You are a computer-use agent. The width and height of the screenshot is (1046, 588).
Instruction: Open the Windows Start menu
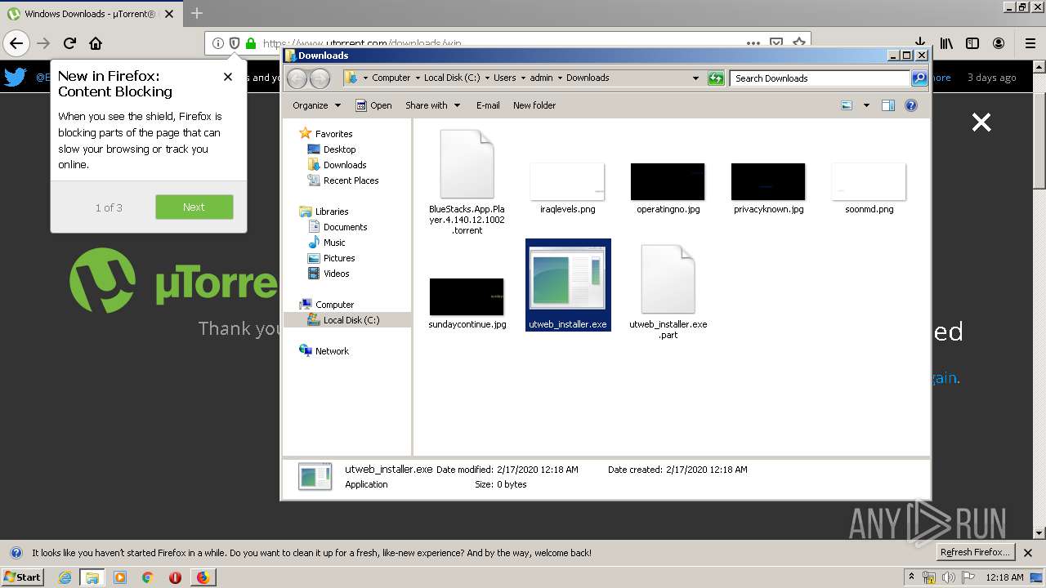22,577
